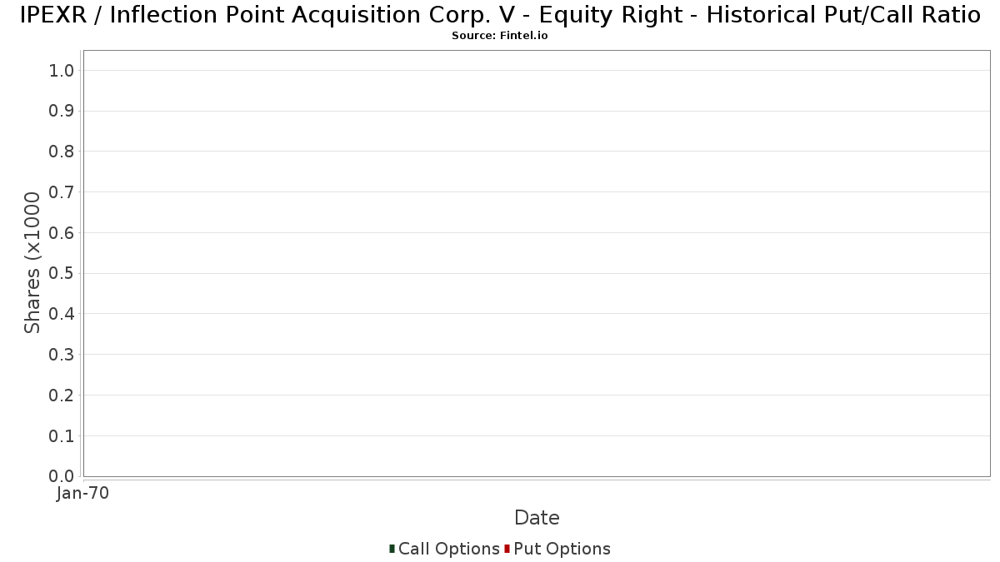
Task: Click the 1.0 y-axis tick label
Action: coord(62,71)
